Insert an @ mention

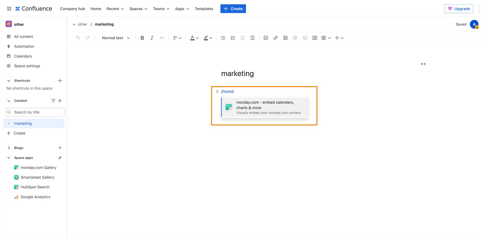pos(295,38)
